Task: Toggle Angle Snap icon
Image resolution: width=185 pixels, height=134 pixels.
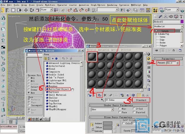Action: point(75,10)
